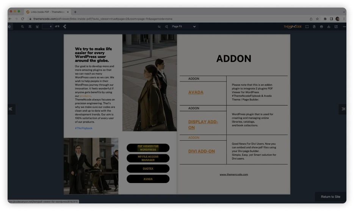Click the 'We try to make life easier' heading
354x211 pixels.
pyautogui.click(x=94, y=55)
